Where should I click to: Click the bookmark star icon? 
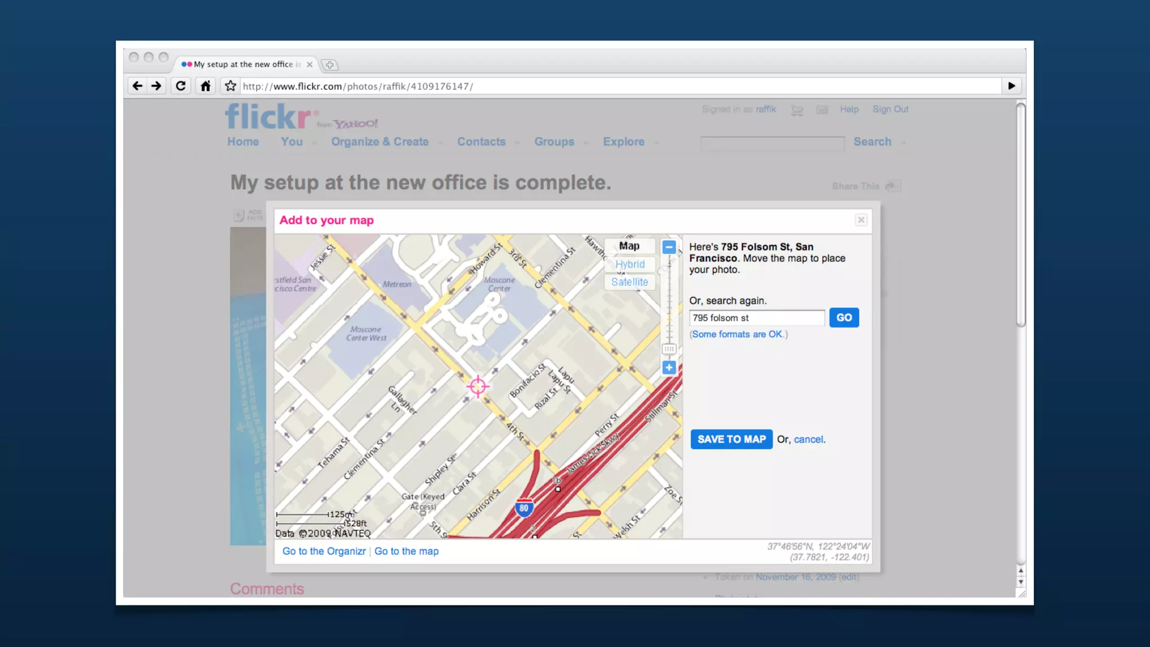pyautogui.click(x=230, y=86)
